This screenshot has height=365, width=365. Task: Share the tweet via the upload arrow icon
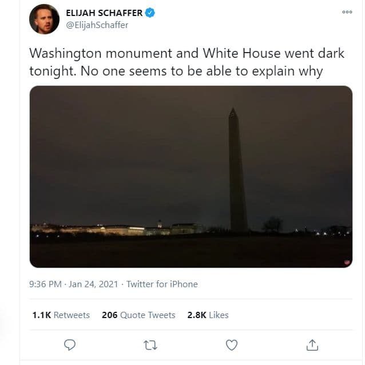tap(312, 345)
